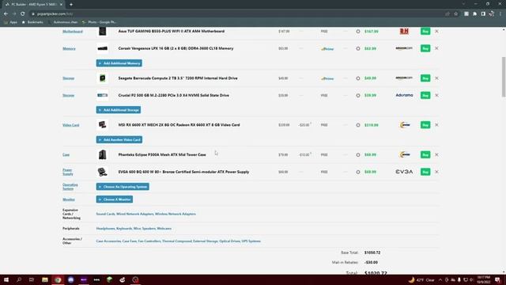
Task: Click the EVGA power supply thumbnail image
Action: [102, 172]
